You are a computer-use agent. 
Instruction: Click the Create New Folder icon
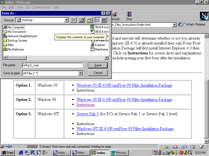coord(90,20)
